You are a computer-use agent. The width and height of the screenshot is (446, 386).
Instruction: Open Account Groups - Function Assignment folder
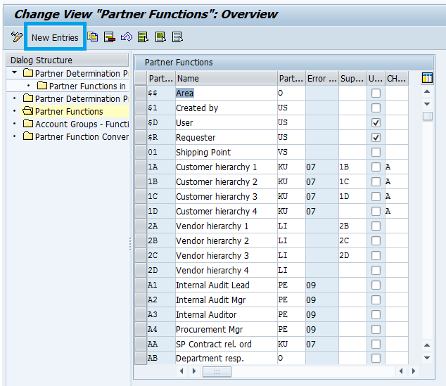[x=28, y=124]
